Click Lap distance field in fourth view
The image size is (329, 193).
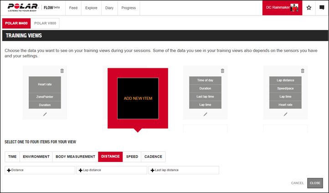pyautogui.click(x=285, y=80)
